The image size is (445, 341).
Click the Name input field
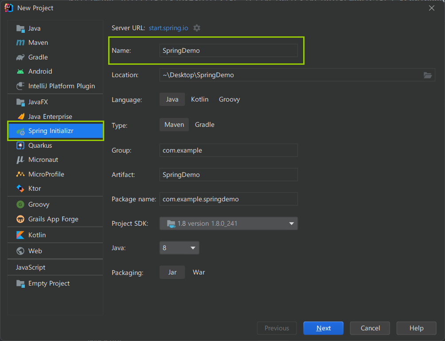pos(228,51)
